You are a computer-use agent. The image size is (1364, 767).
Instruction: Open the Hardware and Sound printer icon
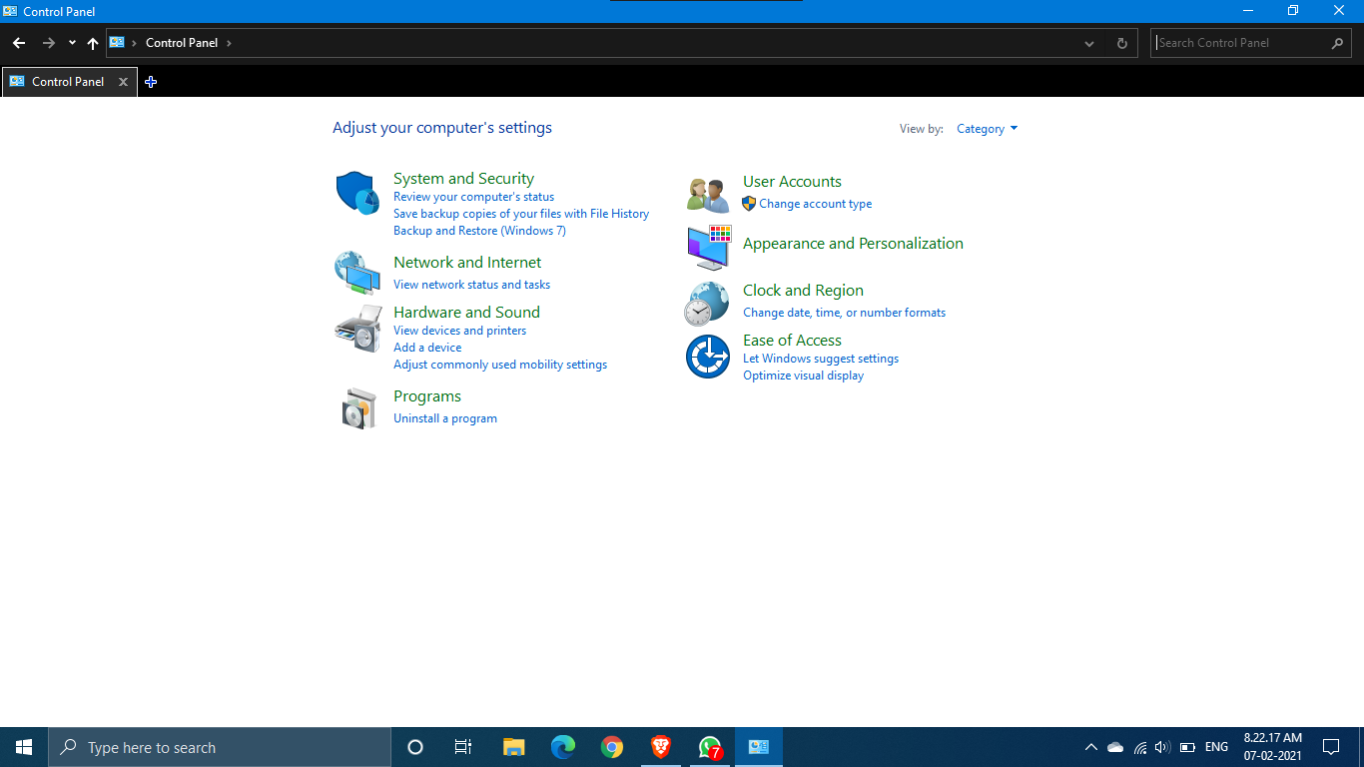[x=357, y=329]
